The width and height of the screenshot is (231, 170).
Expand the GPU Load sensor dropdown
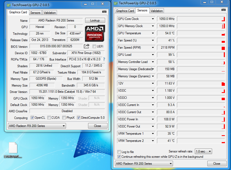(153, 55)
